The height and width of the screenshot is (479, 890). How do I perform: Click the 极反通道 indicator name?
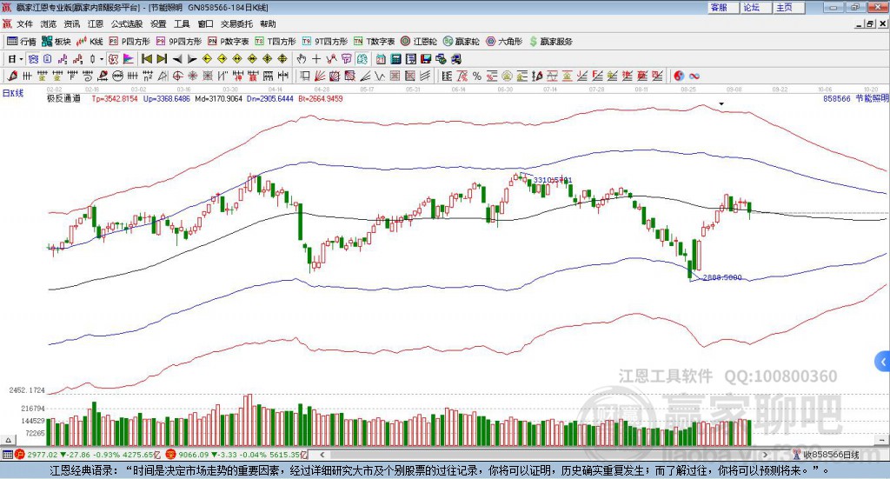point(63,98)
